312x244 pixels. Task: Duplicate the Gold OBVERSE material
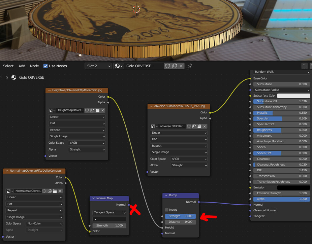[x=175, y=66]
